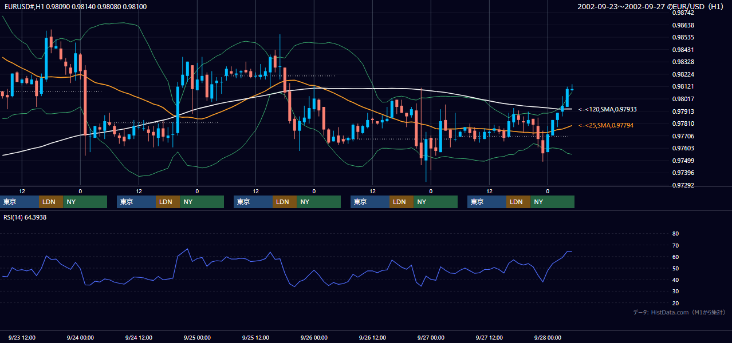The width and height of the screenshot is (732, 343).
Task: Select the RSI(14) 64.3938 indicator label
Action: pyautogui.click(x=25, y=217)
